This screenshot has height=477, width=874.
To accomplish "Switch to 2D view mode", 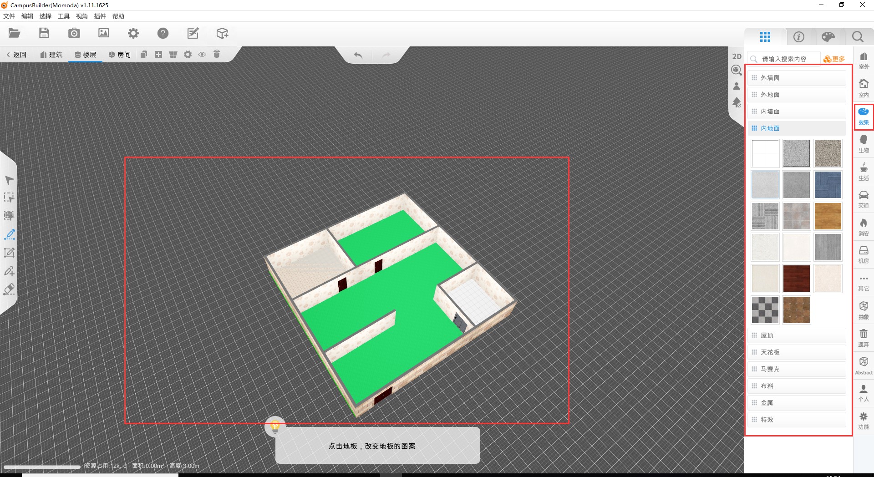I will point(737,56).
